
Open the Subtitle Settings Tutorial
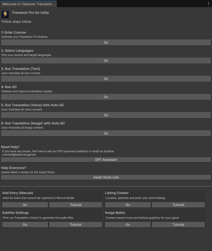click(x=75, y=224)
